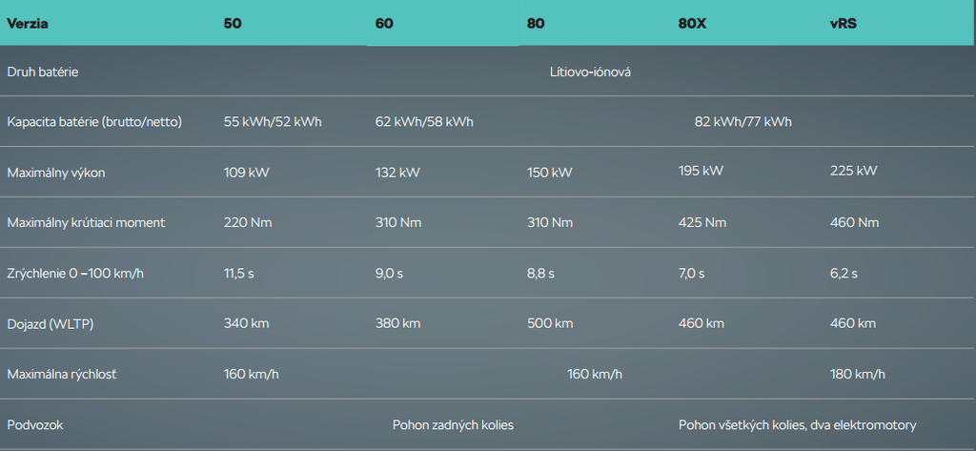Click the '500 km' range value
The height and width of the screenshot is (451, 976).
tap(549, 323)
